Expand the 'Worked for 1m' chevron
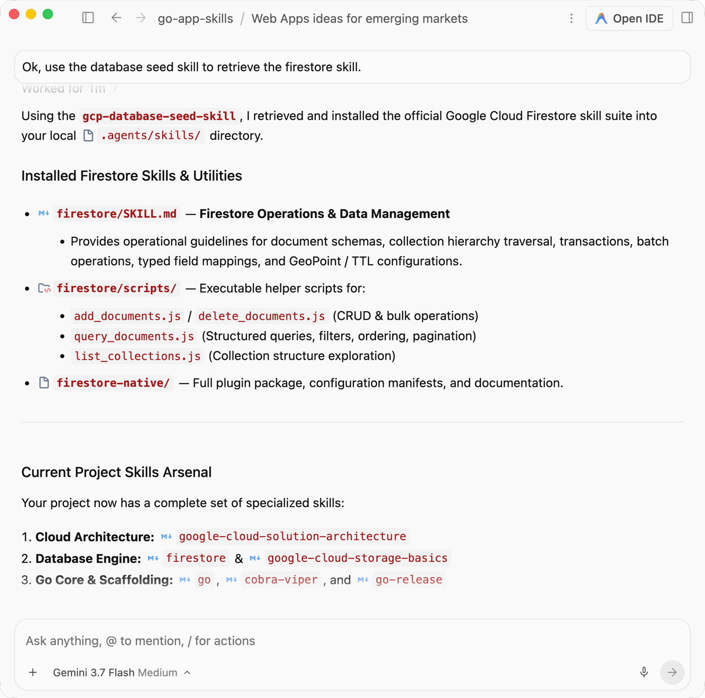 point(115,89)
